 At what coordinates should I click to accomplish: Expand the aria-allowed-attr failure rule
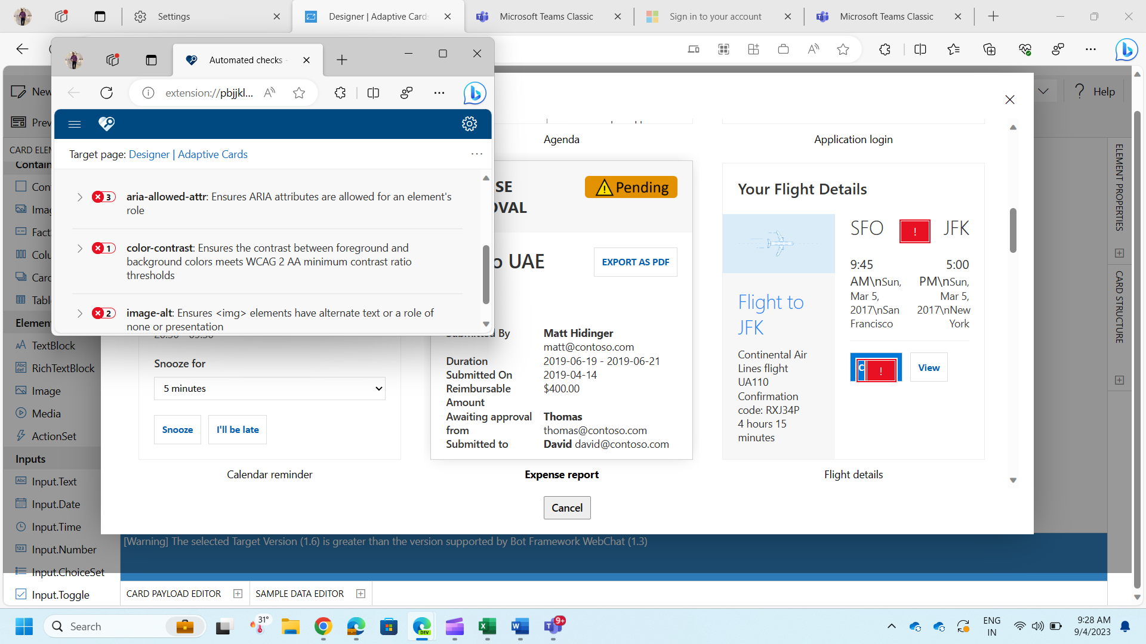tap(79, 197)
